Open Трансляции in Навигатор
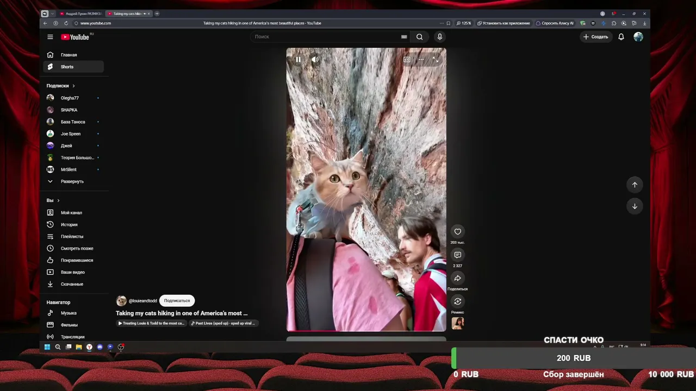 pyautogui.click(x=73, y=337)
